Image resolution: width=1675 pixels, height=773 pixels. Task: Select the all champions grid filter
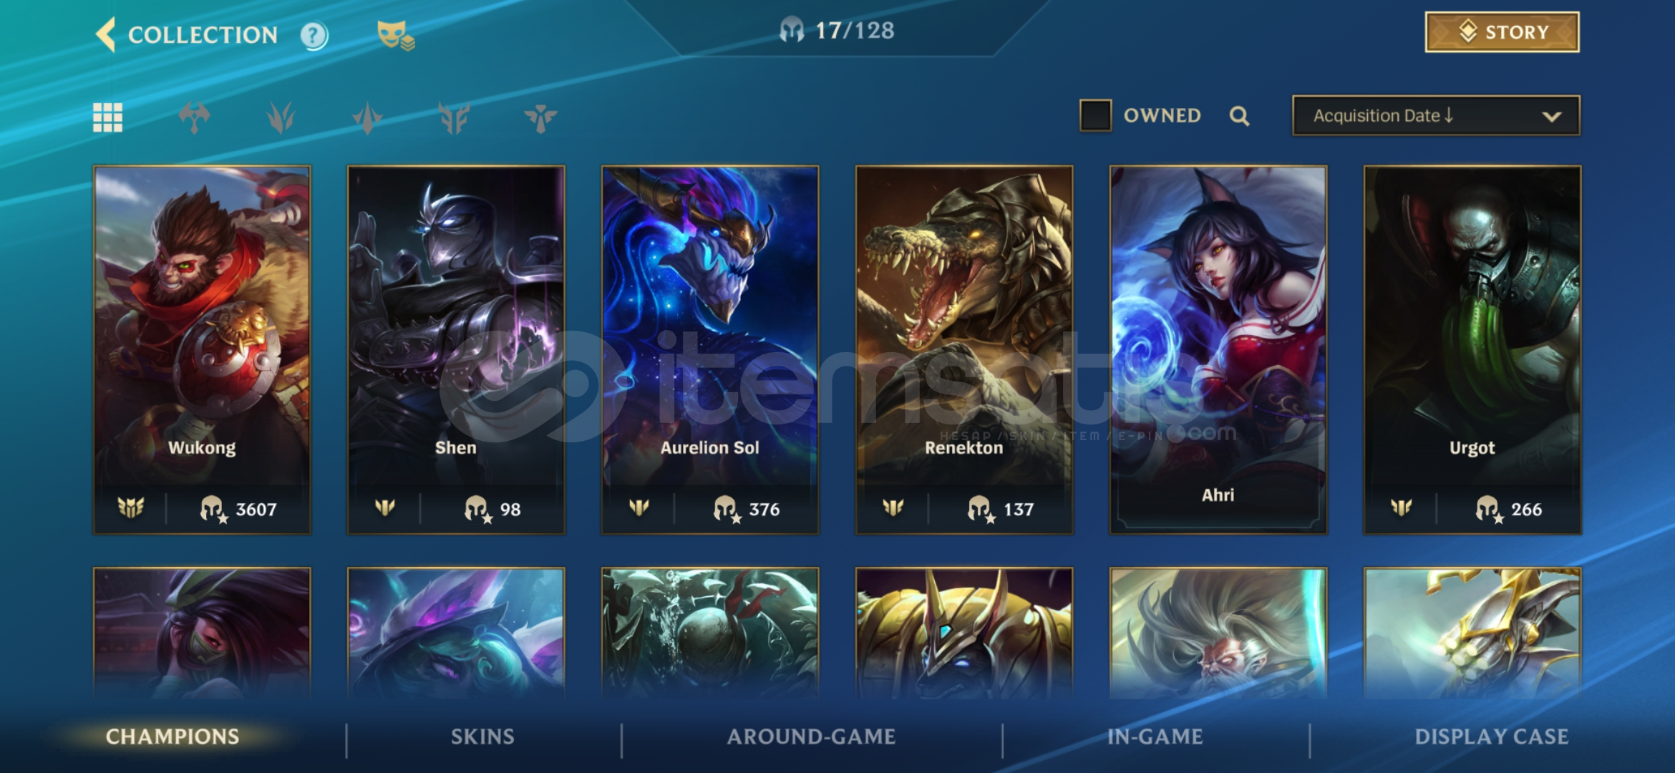coord(107,117)
